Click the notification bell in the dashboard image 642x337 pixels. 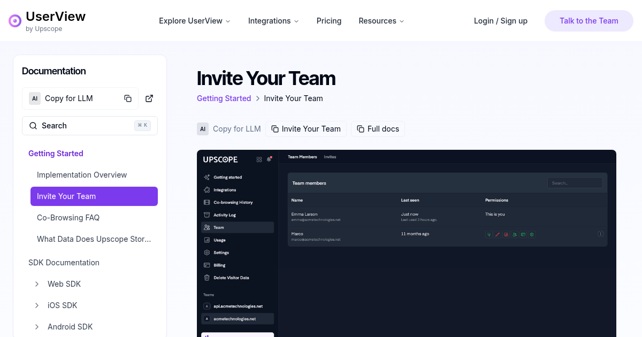269,159
